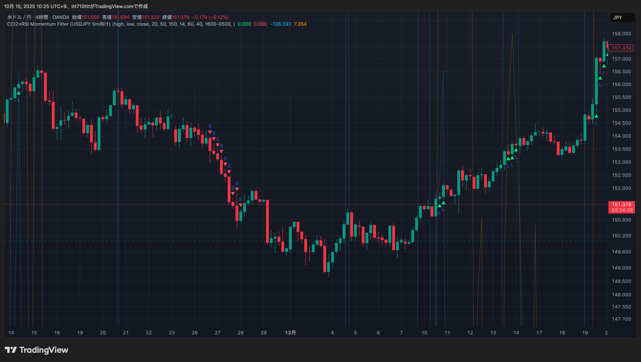Image resolution: width=641 pixels, height=362 pixels.
Task: Click the green 0.000 indicator value
Action: (x=244, y=24)
